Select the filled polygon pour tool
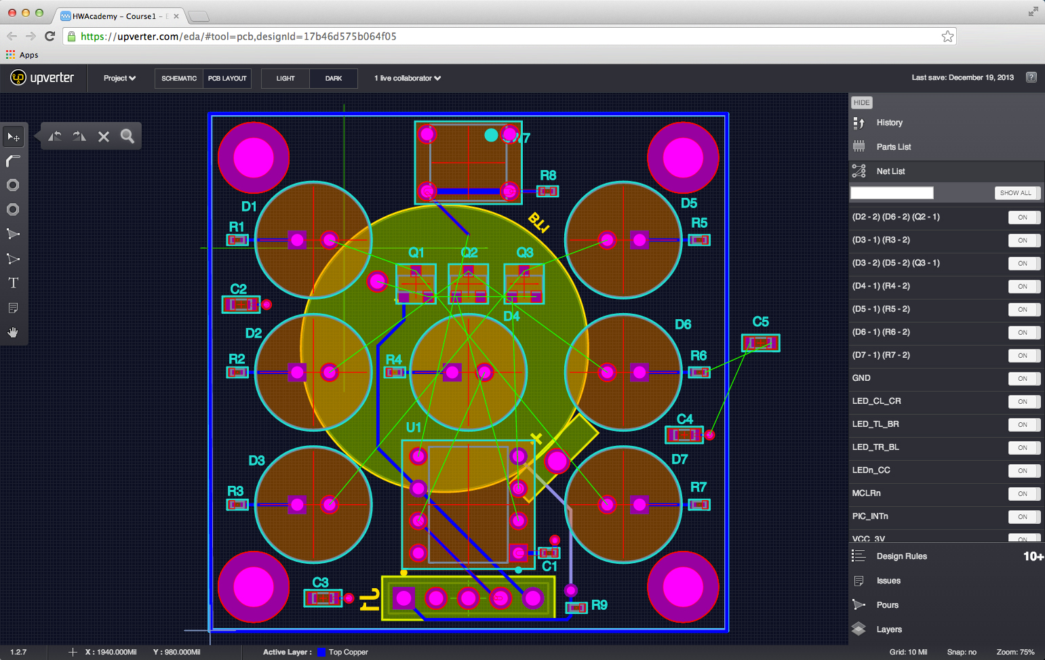The image size is (1045, 660). (13, 234)
